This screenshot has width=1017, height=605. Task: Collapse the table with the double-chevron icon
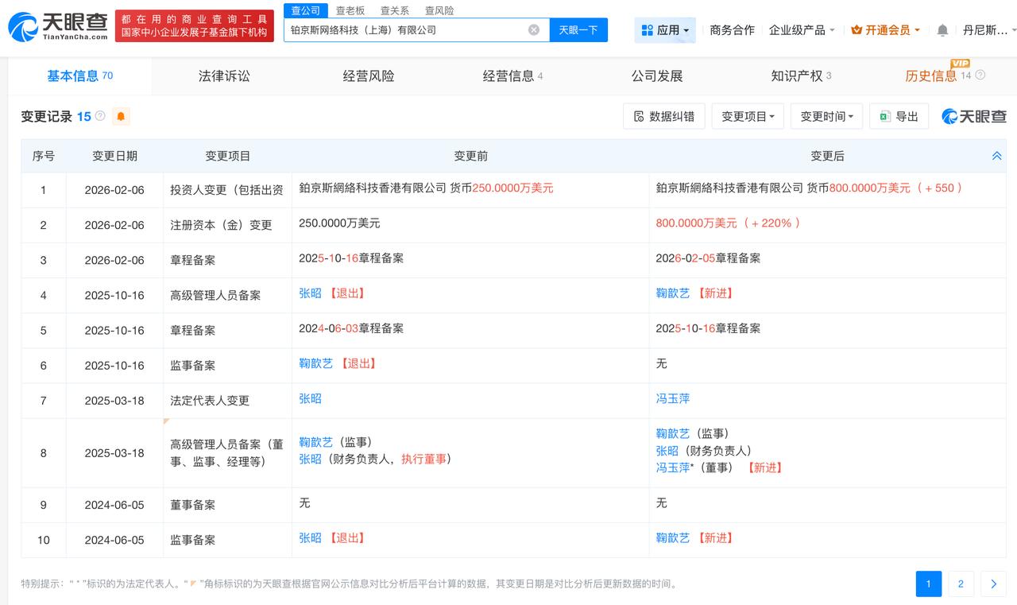tap(997, 156)
